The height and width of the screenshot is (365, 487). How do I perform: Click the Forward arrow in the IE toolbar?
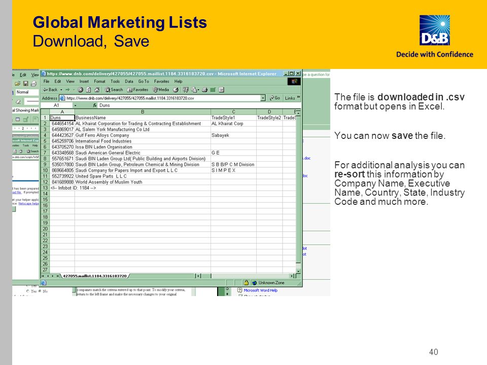coord(67,90)
